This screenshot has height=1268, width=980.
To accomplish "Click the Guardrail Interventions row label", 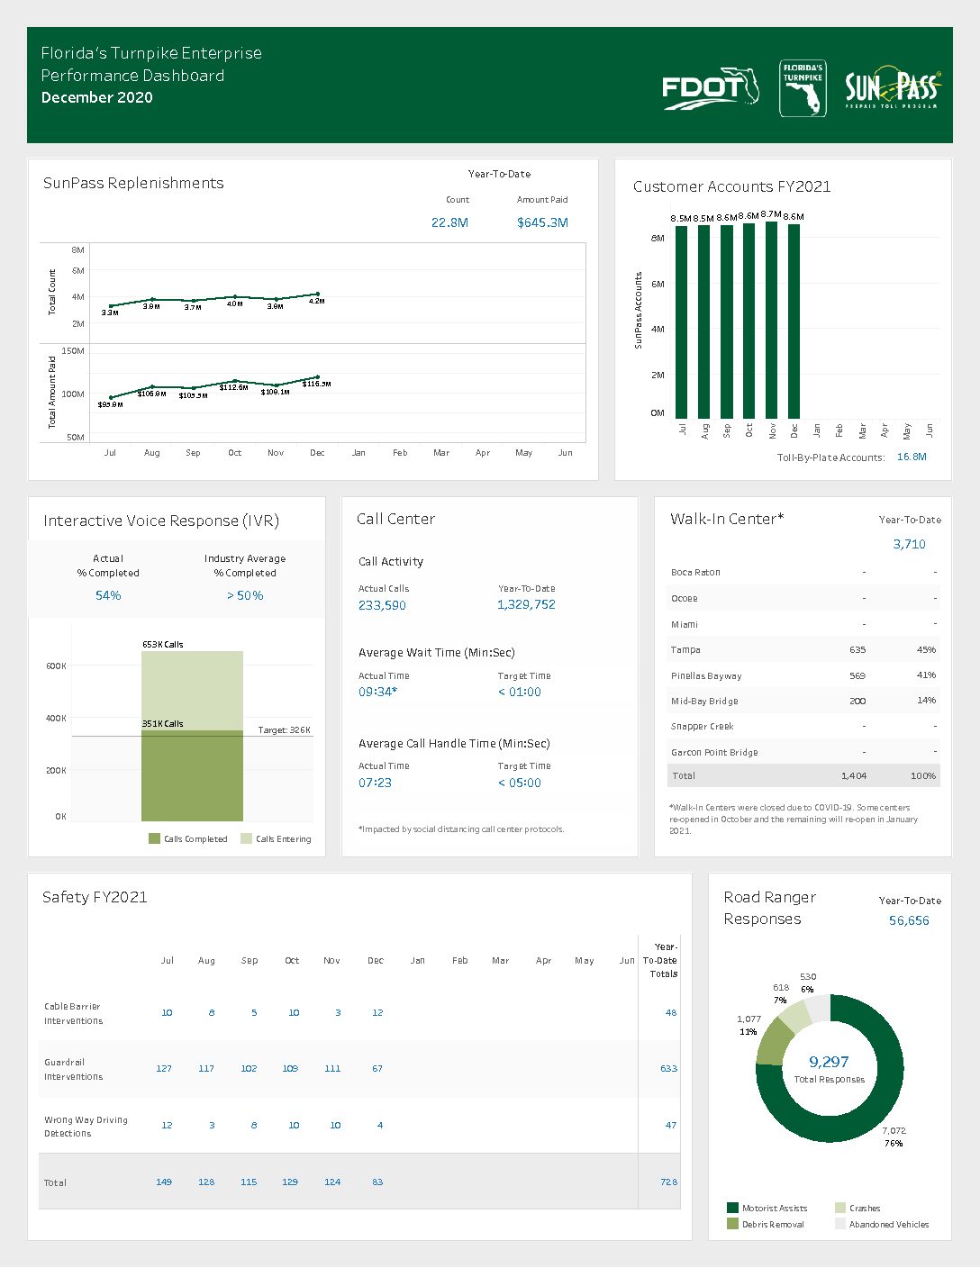I will 73,1069.
